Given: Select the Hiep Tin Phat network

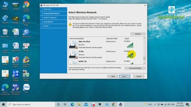Looking at the screenshot, I should pos(106,45).
